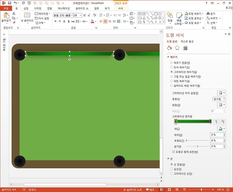Image resolution: width=233 pixels, height=192 pixels.
Task: Click the Redo icon in title bar
Action: pyautogui.click(x=23, y=3)
